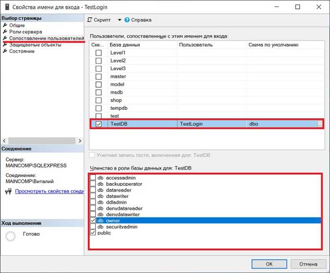The image size is (330, 273).
Task: Open Защищаемые объекты page
Action: pos(35,45)
